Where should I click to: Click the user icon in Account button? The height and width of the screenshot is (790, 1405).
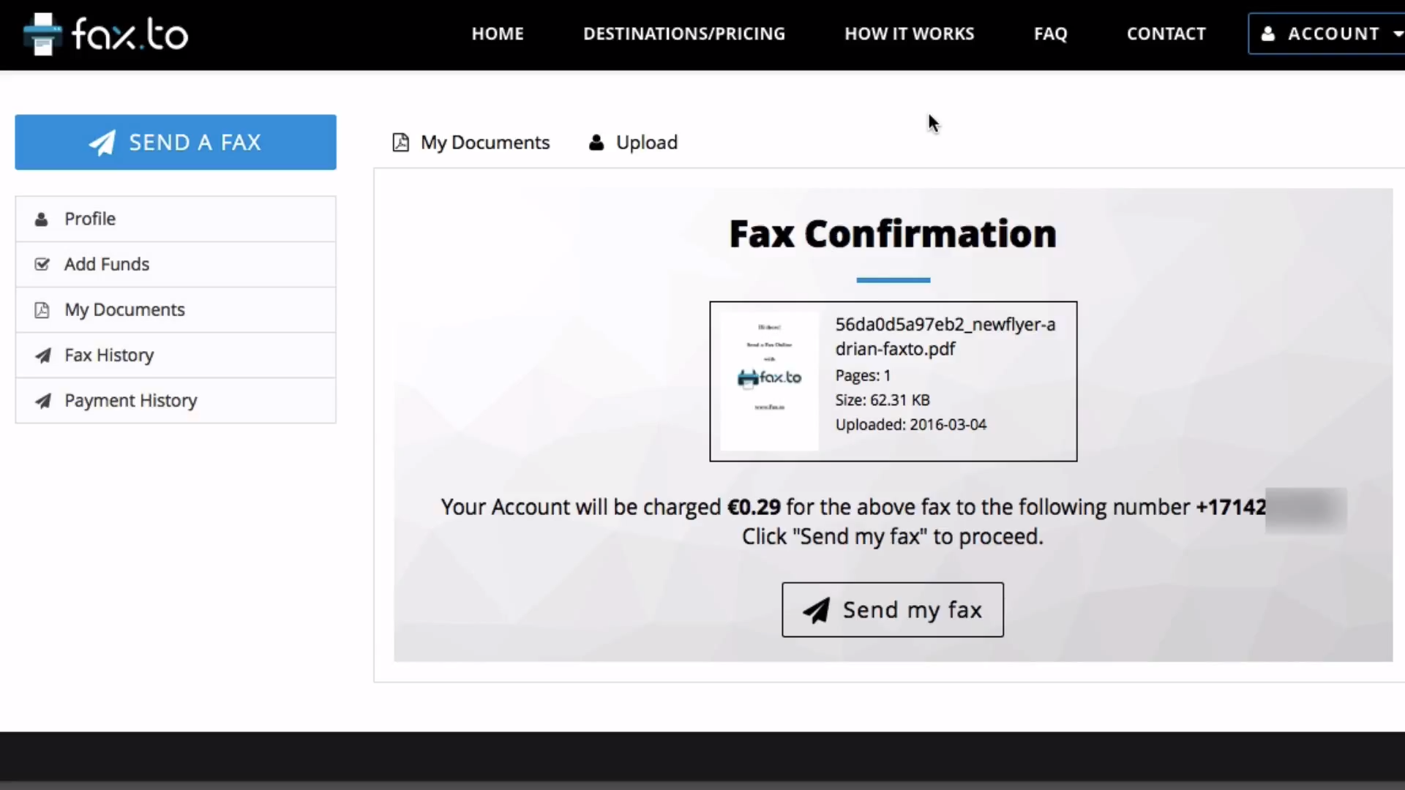pyautogui.click(x=1268, y=34)
